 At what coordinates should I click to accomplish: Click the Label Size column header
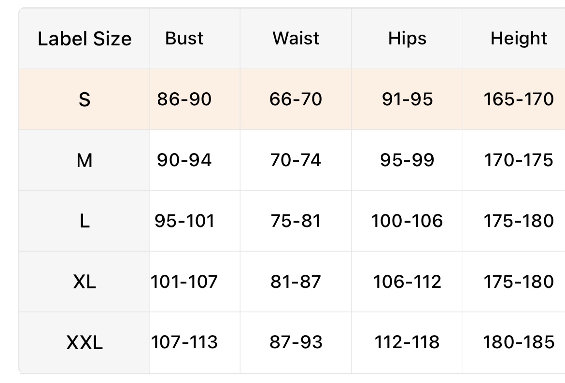(x=85, y=39)
